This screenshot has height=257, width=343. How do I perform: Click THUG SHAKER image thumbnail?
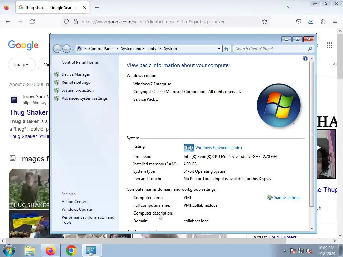pyautogui.click(x=29, y=189)
